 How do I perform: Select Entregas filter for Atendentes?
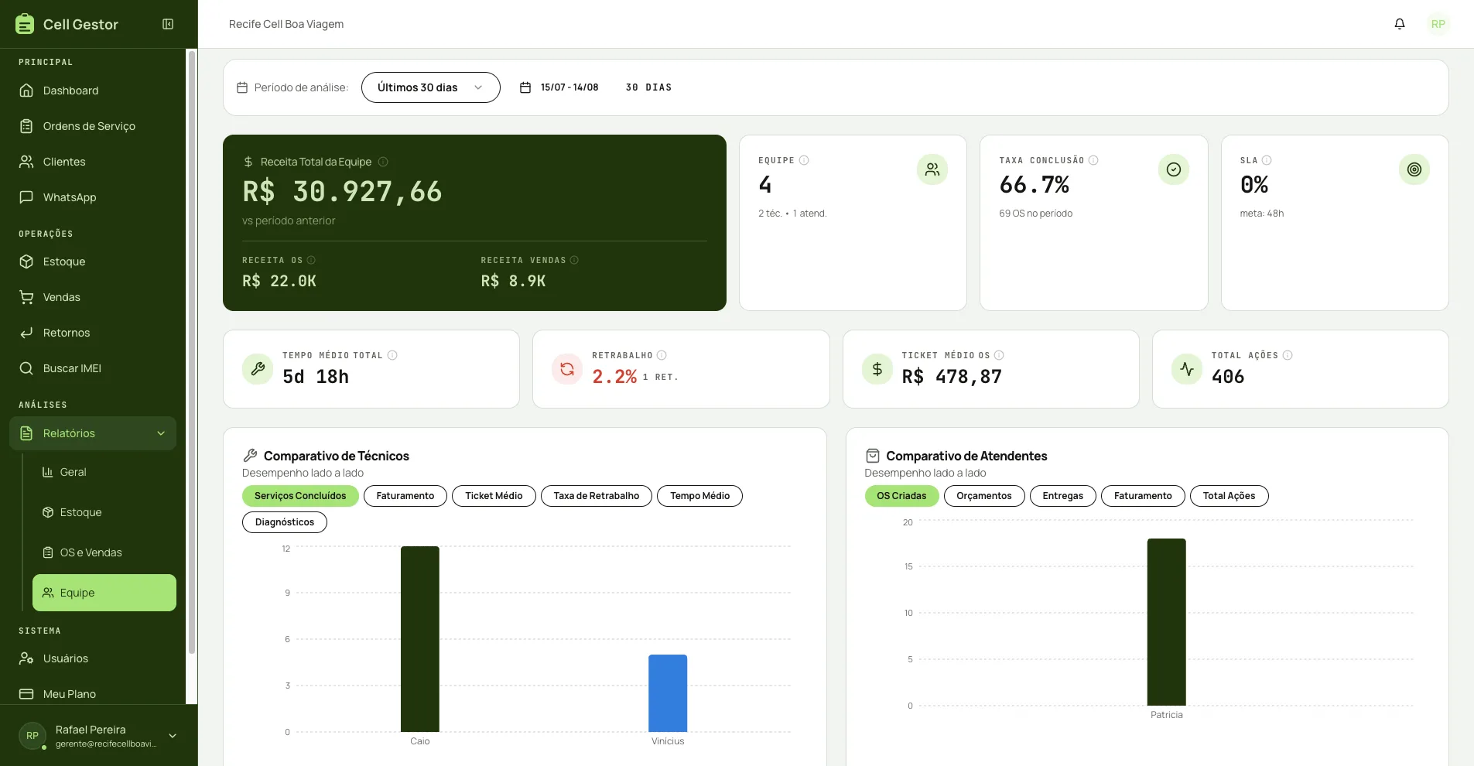pos(1063,496)
